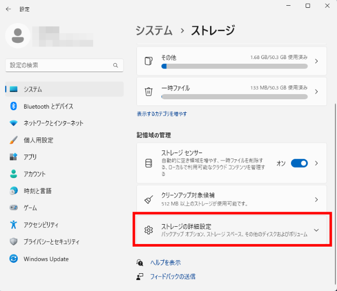Click the 一時ファイル usage progress bar

click(x=235, y=97)
